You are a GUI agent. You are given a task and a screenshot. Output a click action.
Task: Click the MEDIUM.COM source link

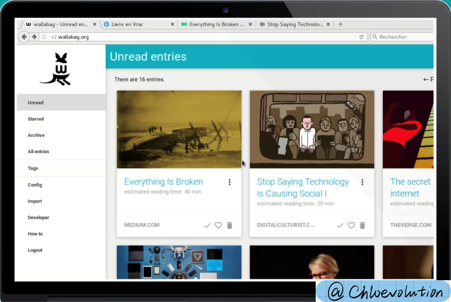pyautogui.click(x=142, y=225)
